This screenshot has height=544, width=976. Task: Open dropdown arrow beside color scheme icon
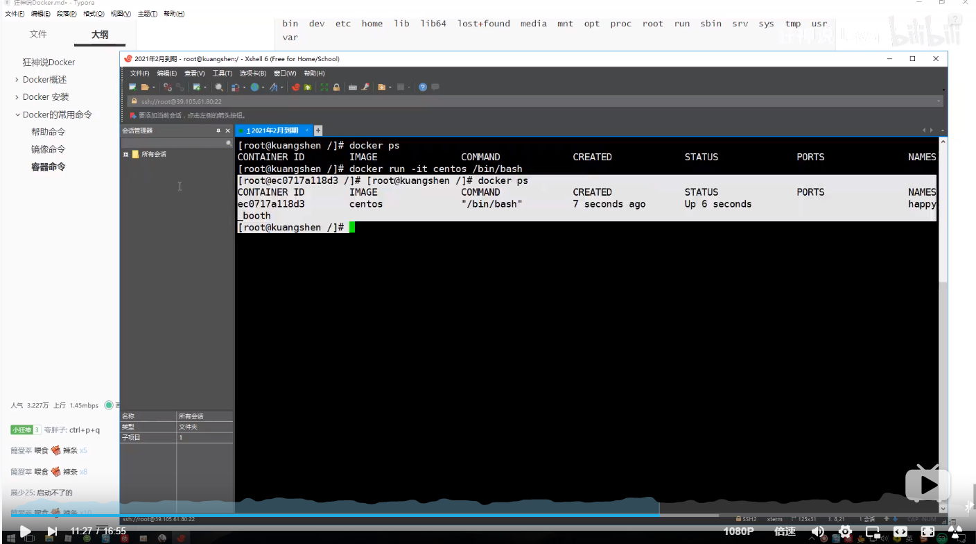pos(244,87)
